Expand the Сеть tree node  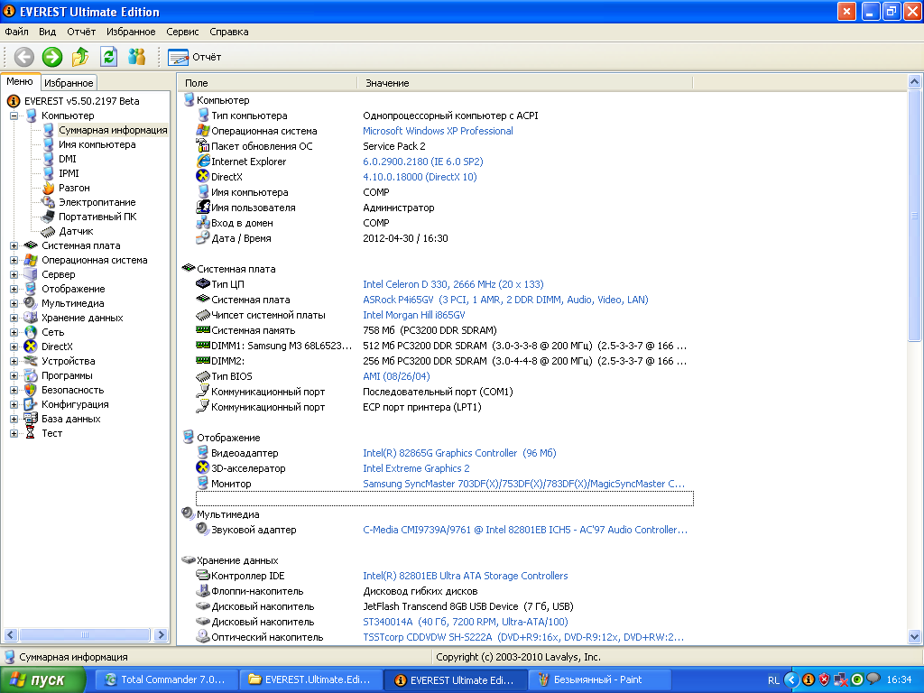point(14,332)
